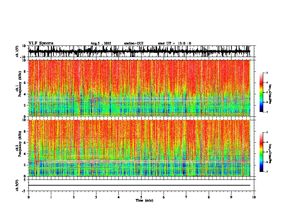This screenshot has width=286, height=221.
Task: Click the "Aug.5 , 2025" date text
Action: click(101, 43)
